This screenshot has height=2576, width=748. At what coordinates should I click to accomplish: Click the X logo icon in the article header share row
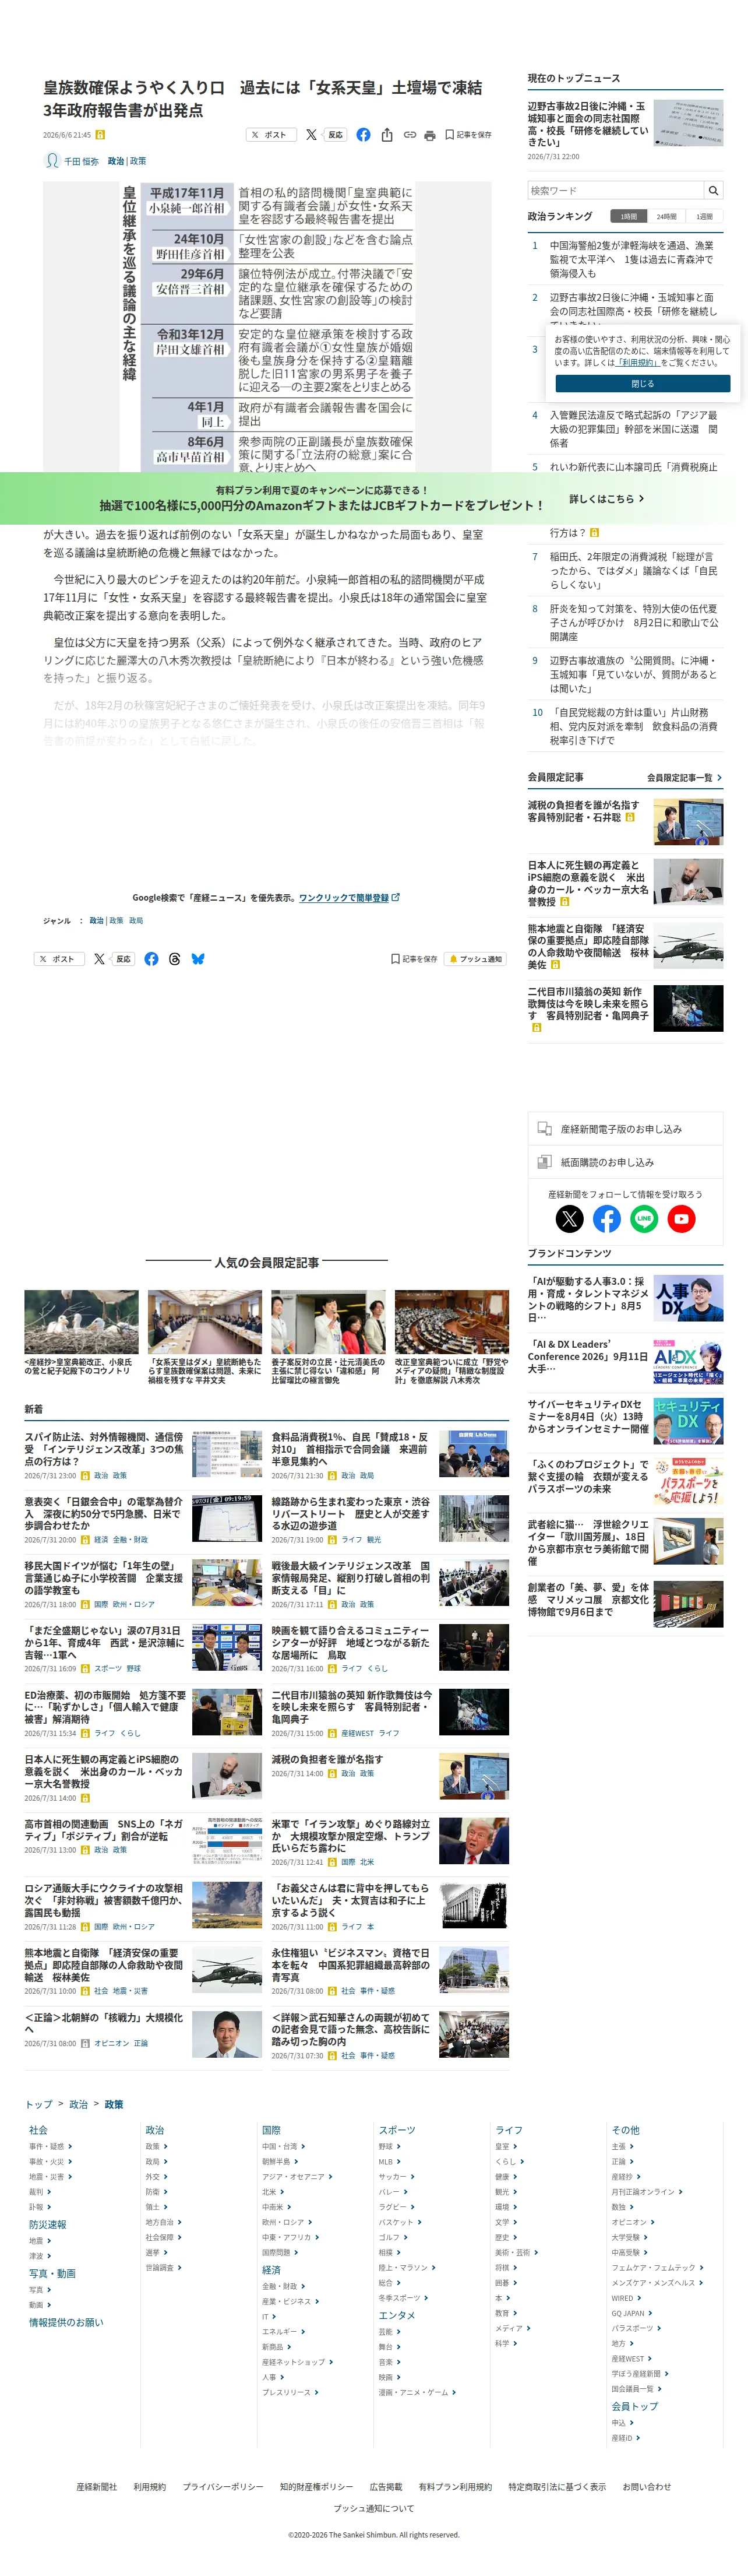click(311, 135)
